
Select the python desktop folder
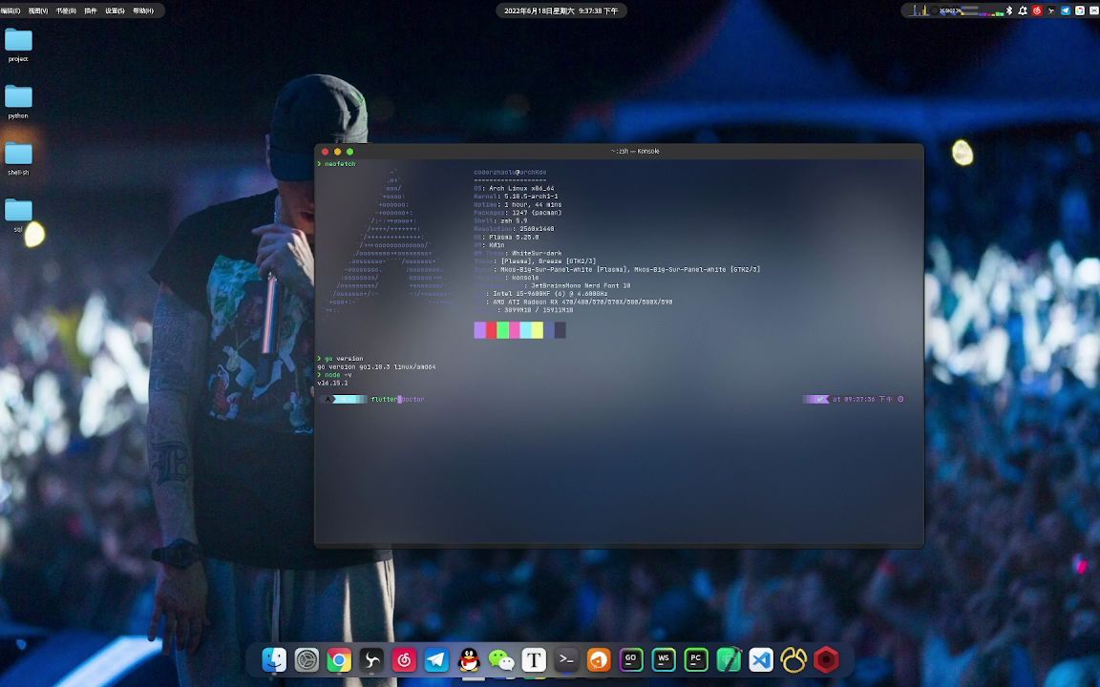click(18, 102)
